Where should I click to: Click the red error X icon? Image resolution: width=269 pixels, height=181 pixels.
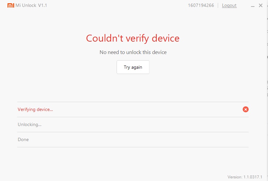[245, 109]
